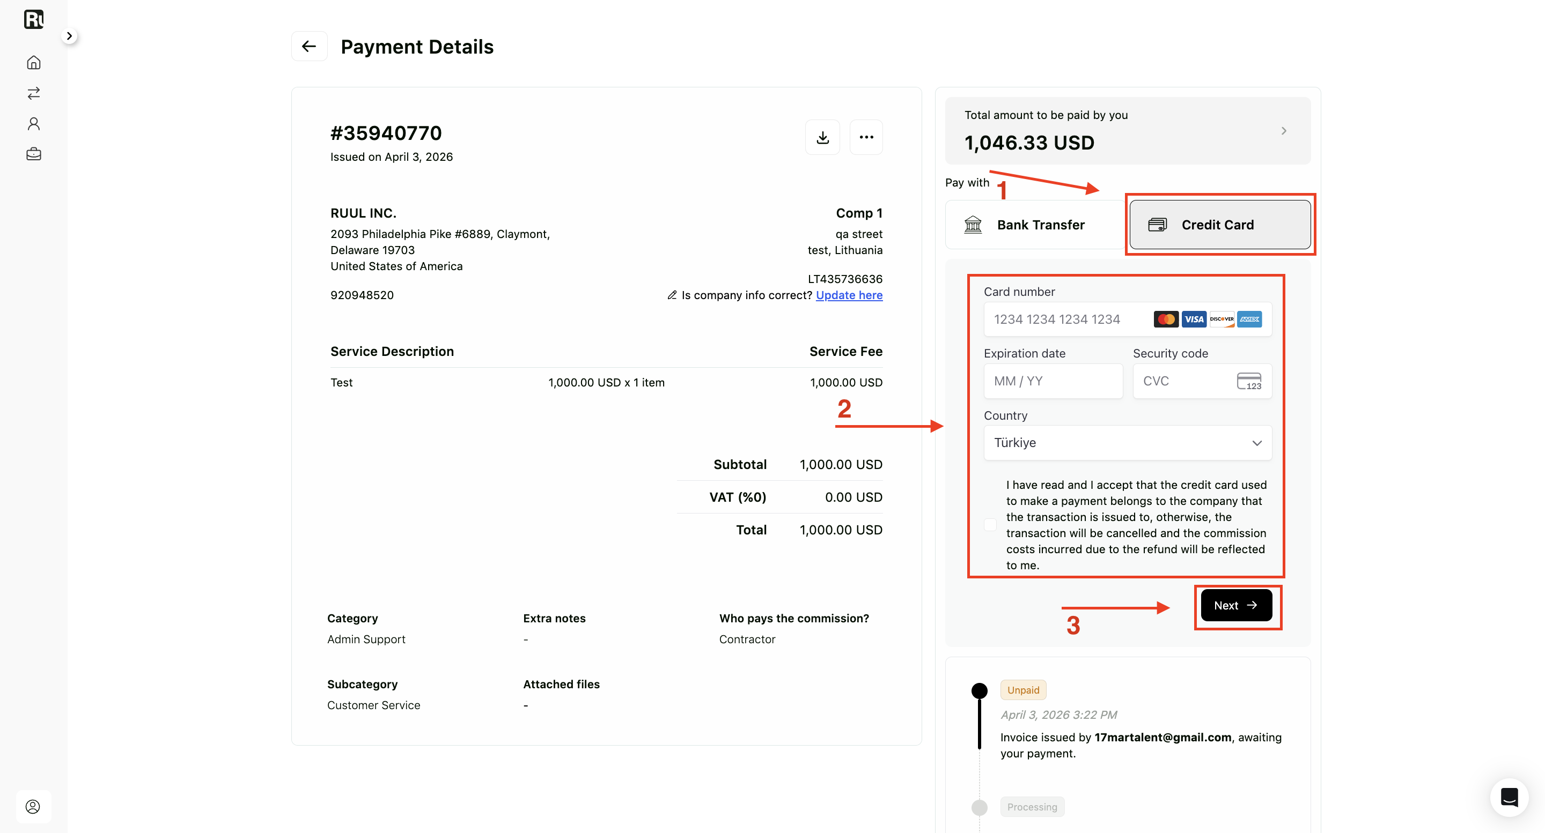Click the CVC card hint icon
The height and width of the screenshot is (833, 1545).
pos(1249,381)
